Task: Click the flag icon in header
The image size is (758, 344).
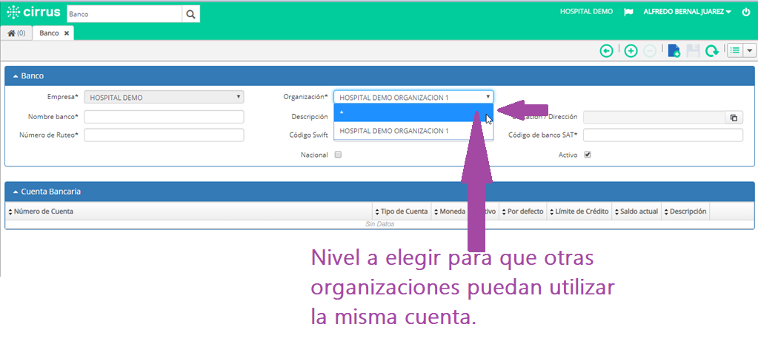Action: tap(628, 12)
